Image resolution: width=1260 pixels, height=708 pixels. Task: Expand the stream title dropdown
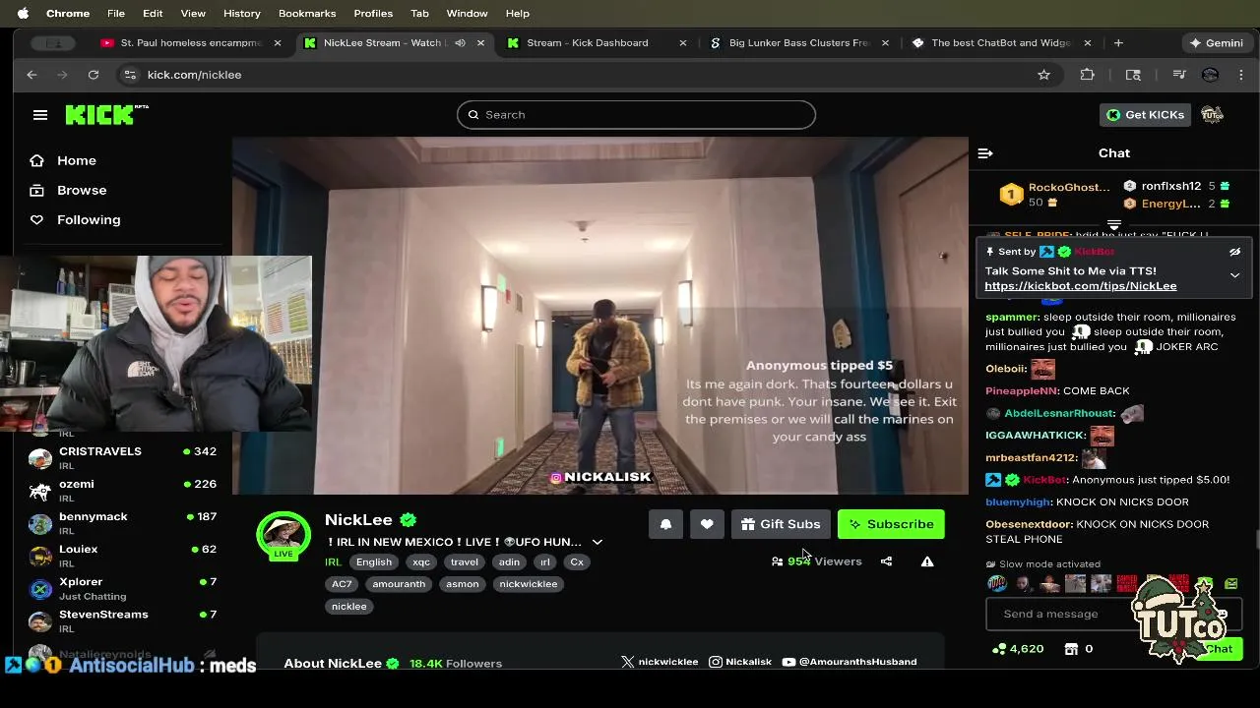pos(597,542)
